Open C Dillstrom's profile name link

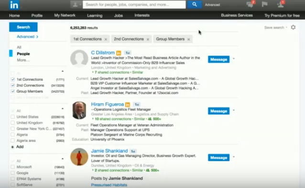click(103, 53)
